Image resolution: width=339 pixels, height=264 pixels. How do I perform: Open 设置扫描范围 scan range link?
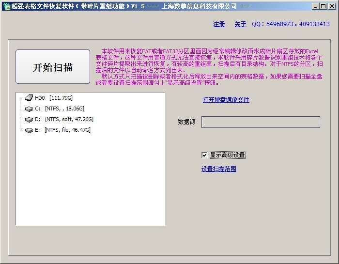coord(218,169)
